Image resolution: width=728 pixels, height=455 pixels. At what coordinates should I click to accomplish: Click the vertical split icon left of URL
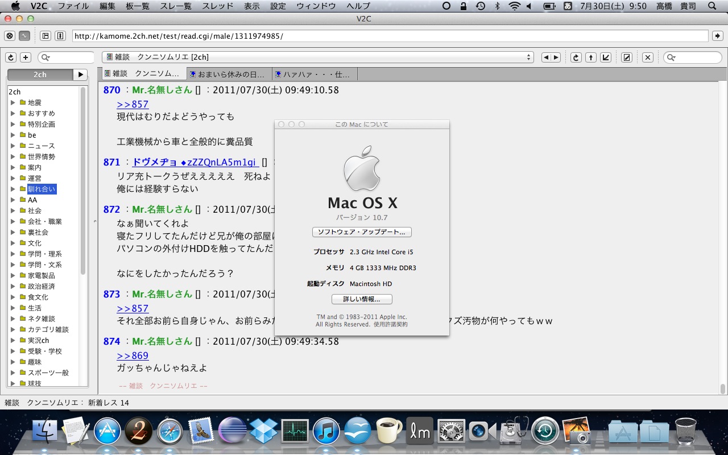coord(60,36)
